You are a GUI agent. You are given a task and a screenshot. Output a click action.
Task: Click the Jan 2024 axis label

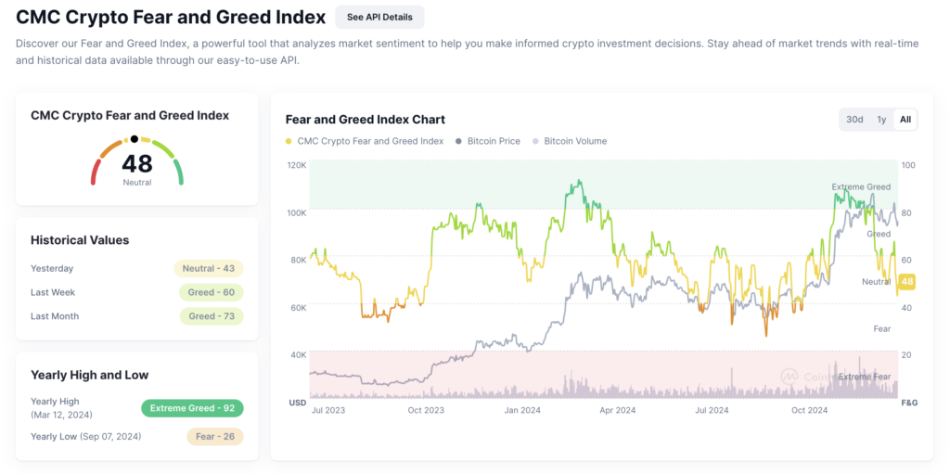522,410
